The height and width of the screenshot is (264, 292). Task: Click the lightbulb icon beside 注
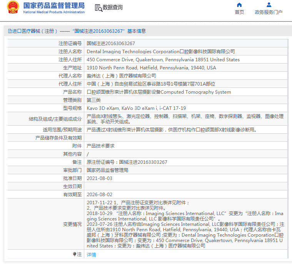tap(75, 254)
